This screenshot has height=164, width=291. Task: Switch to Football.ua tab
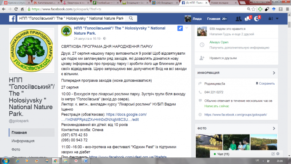[x=105, y=3]
